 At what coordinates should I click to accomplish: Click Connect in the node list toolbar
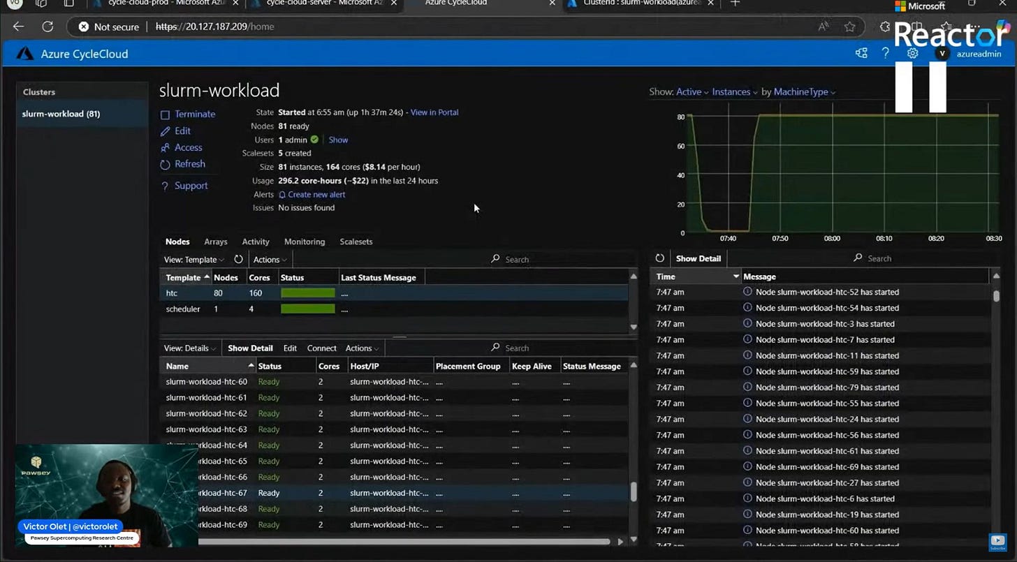tap(322, 348)
